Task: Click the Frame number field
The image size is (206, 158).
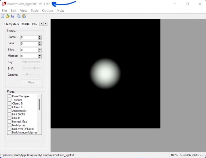Action: 29,38
